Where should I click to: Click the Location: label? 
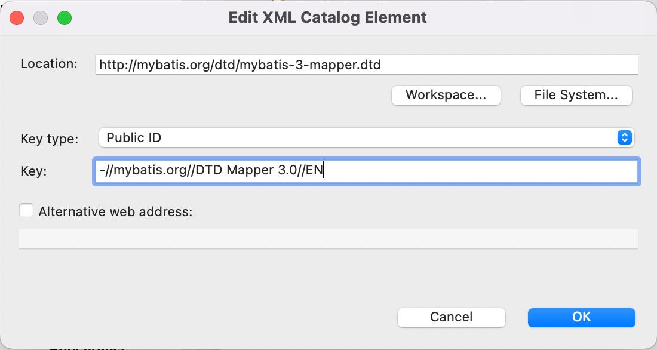[49, 64]
